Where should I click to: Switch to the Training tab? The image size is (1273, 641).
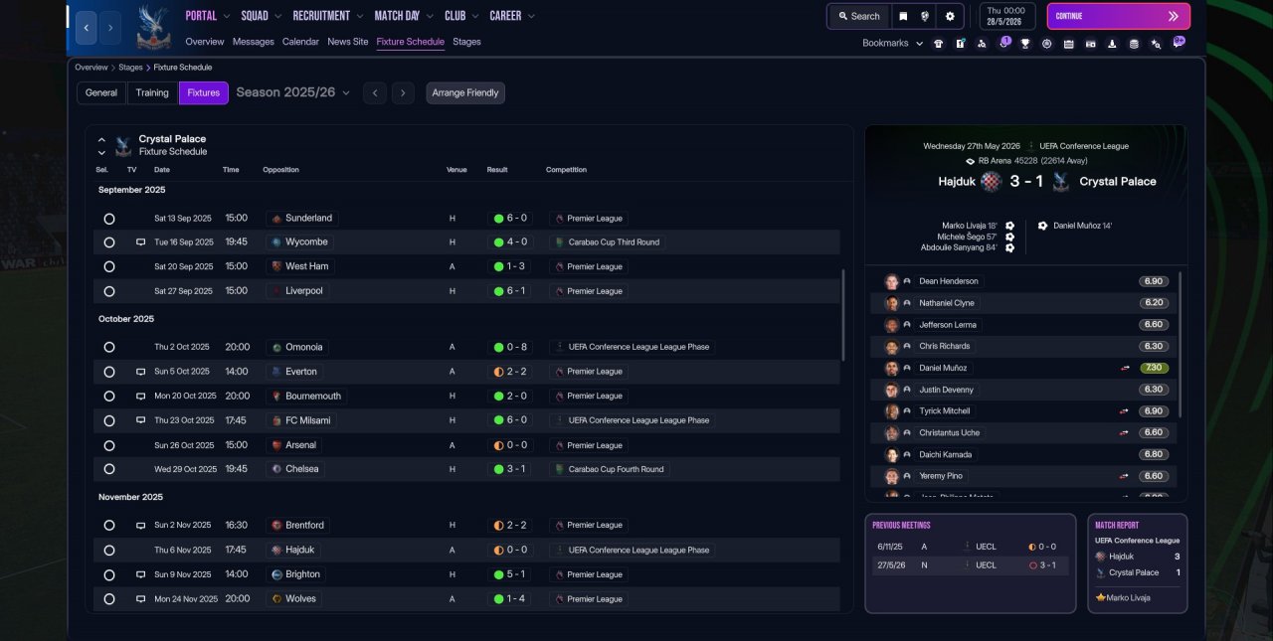coord(152,92)
